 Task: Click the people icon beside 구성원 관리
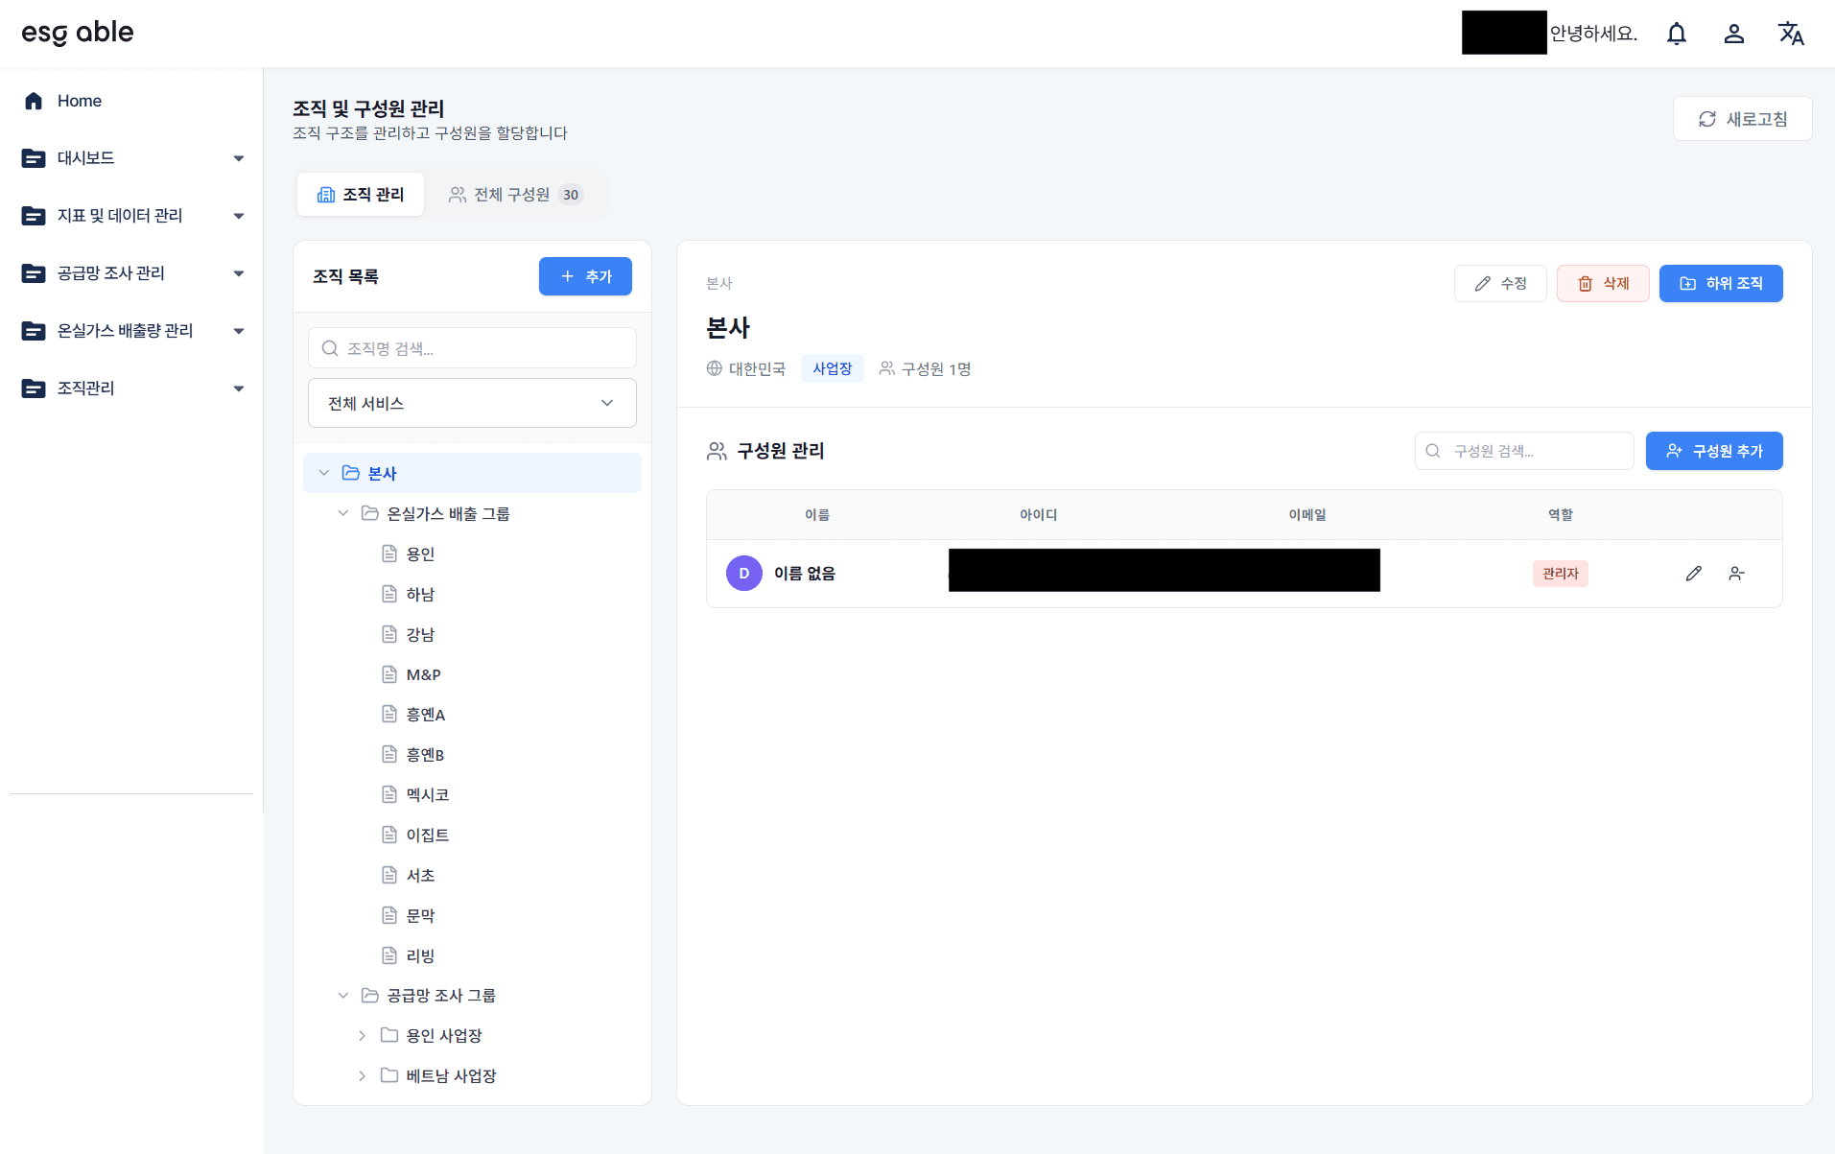717,451
